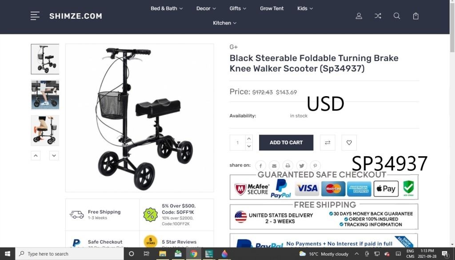
Task: Open the search magnifier icon
Action: click(397, 16)
